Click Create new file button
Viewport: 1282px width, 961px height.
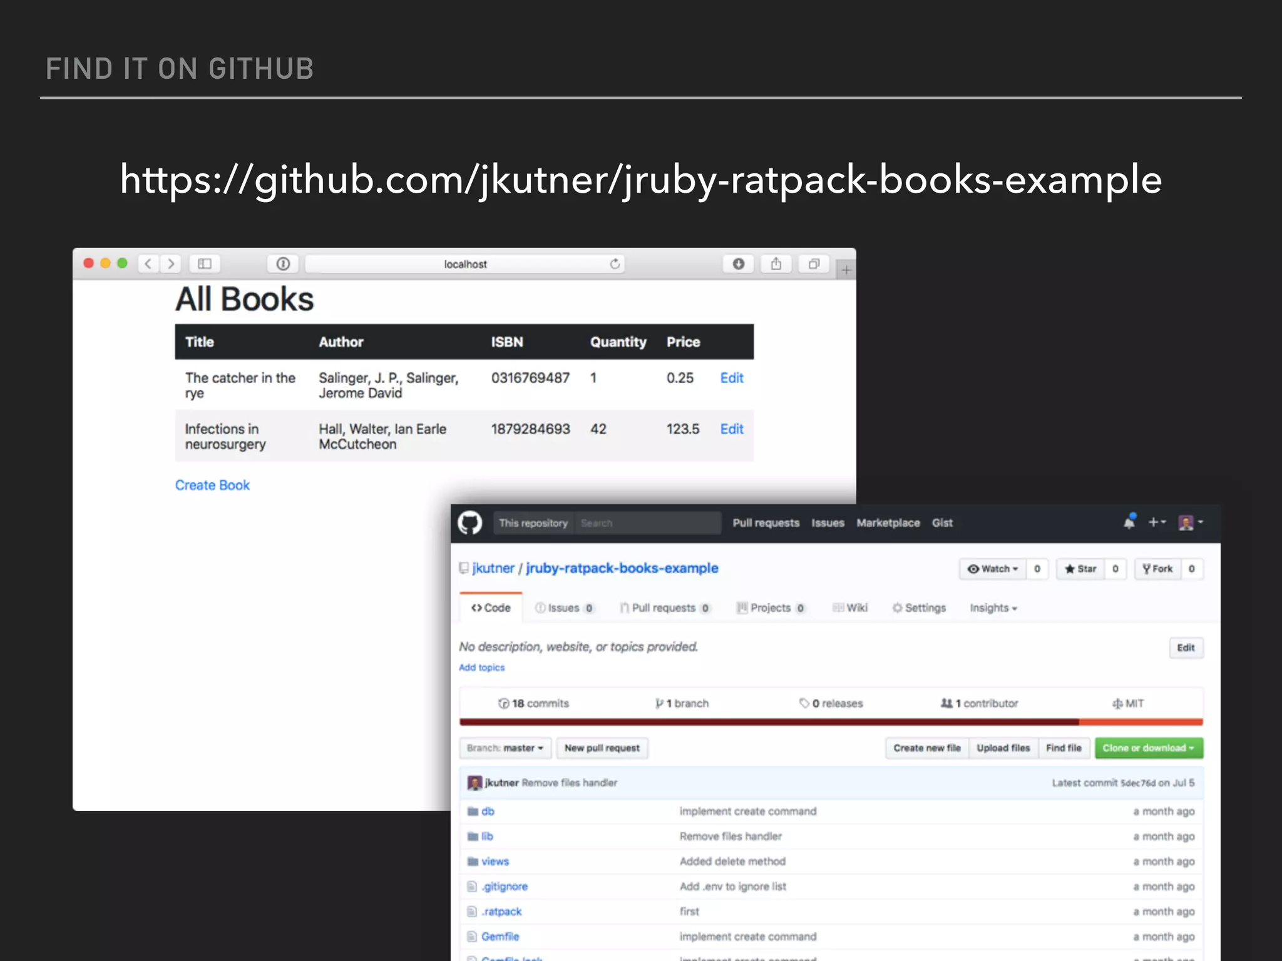coord(927,748)
